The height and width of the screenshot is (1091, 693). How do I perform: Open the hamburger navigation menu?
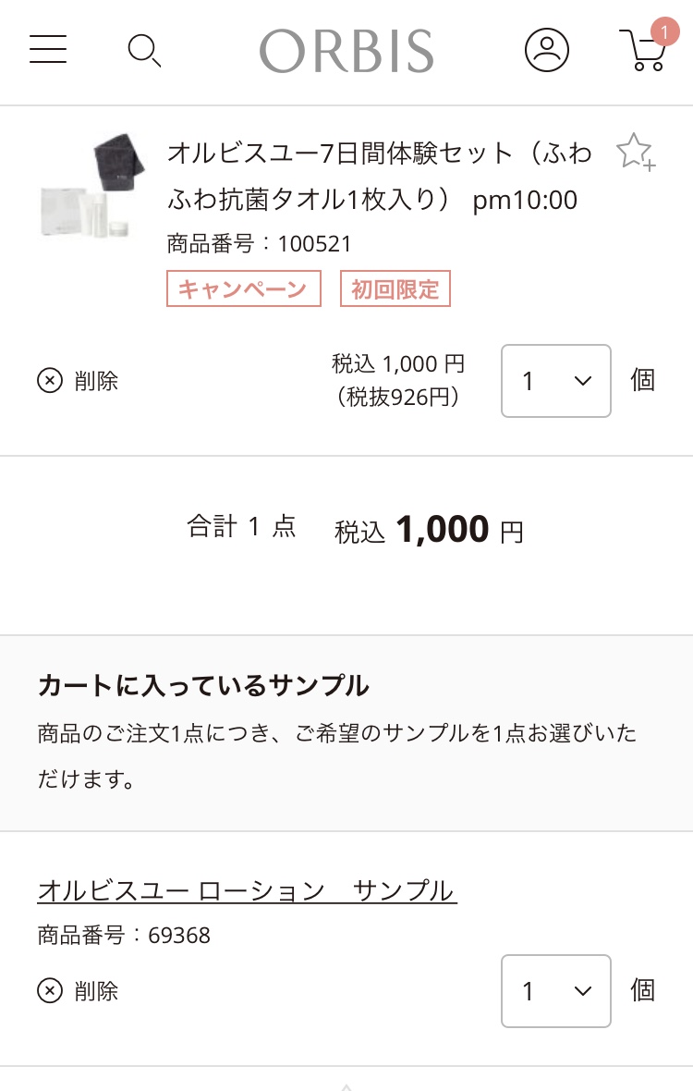(48, 49)
